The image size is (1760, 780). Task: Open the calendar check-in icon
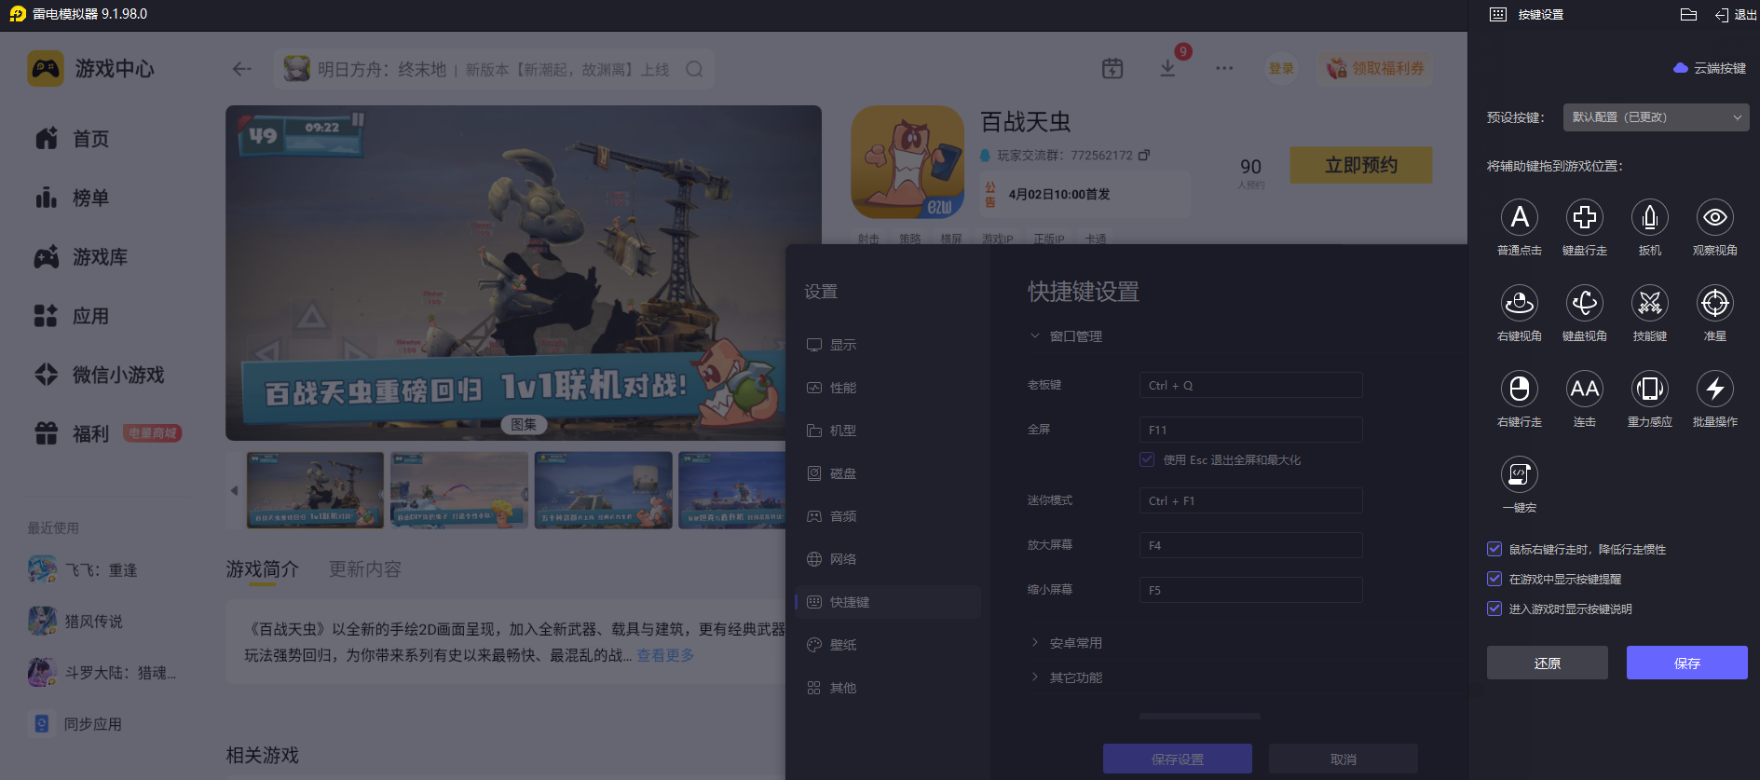[1112, 68]
